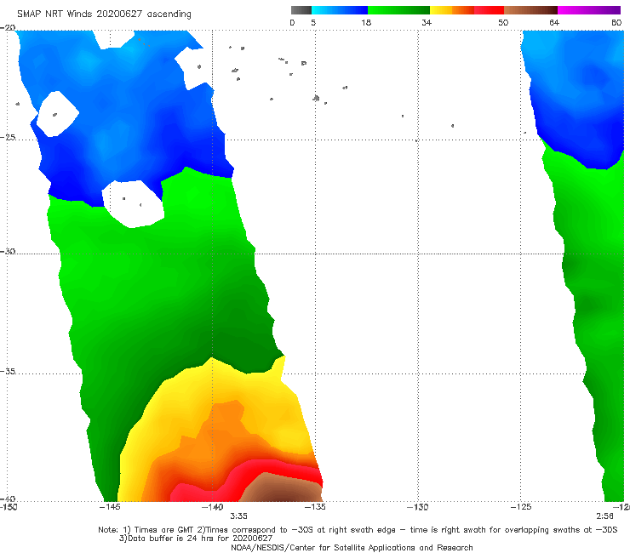The height and width of the screenshot is (553, 630).
Task: Select the latitude label '-30'
Action: tap(8, 251)
